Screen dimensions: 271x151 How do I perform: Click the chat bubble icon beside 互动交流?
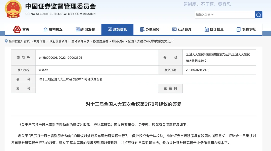174,30
